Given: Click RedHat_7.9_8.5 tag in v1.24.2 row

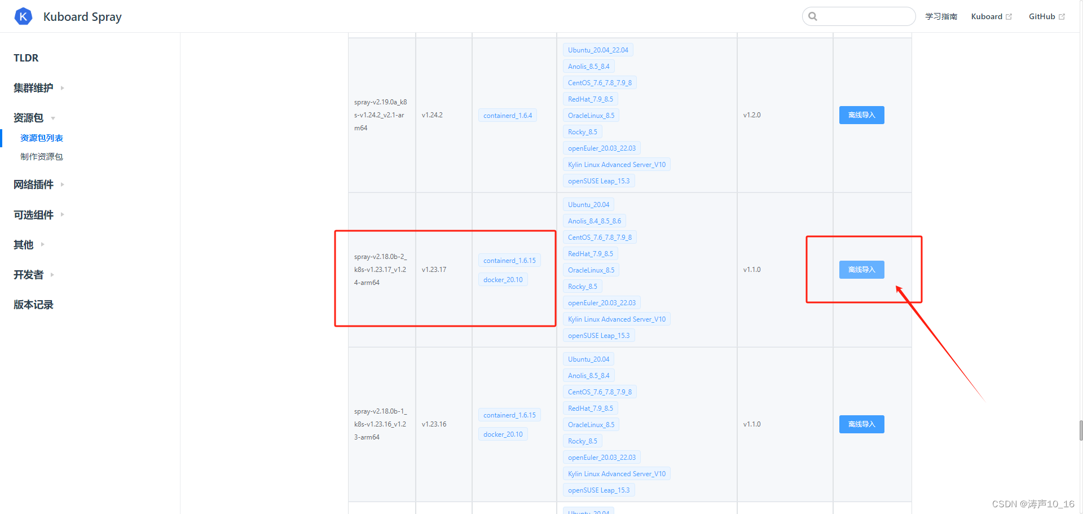Looking at the screenshot, I should click(590, 99).
